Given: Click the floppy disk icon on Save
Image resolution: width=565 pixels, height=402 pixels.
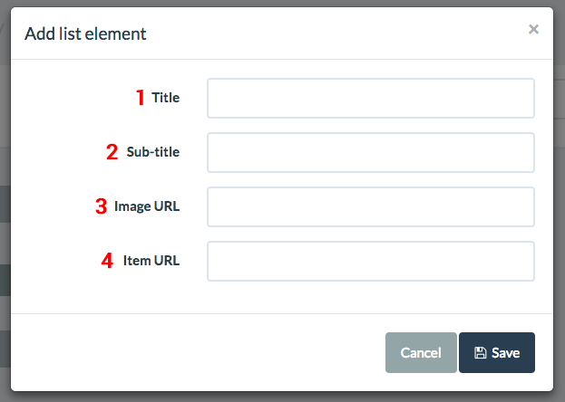Looking at the screenshot, I should click(x=480, y=353).
